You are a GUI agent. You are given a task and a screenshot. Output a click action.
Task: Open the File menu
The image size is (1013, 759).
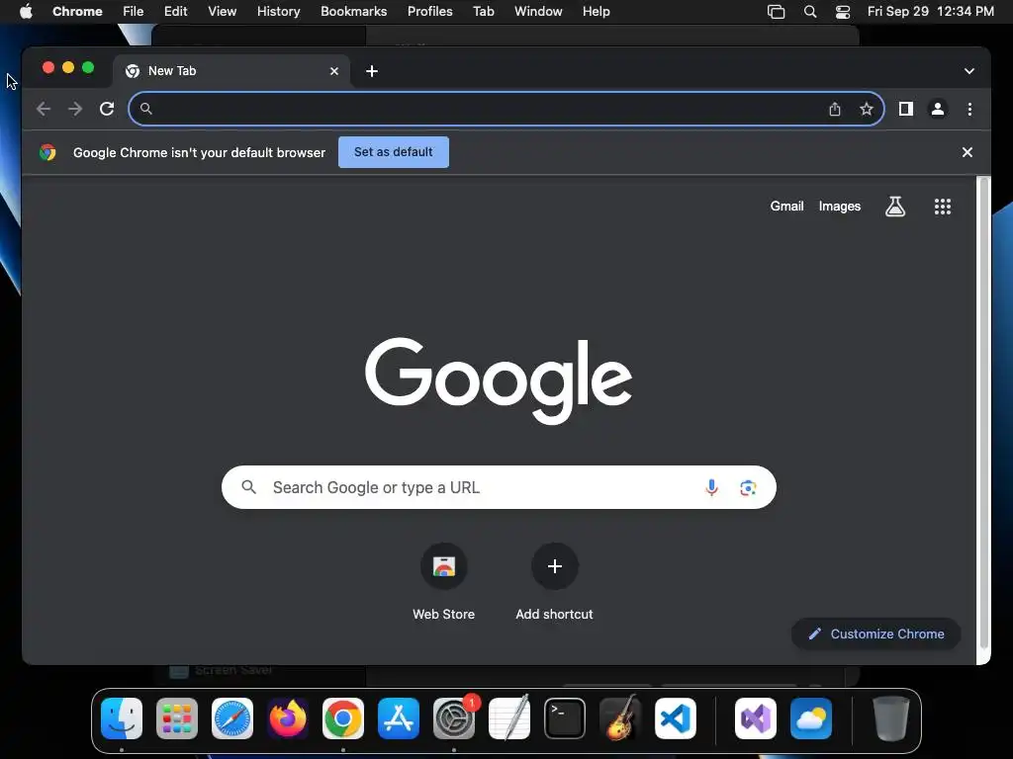134,12
